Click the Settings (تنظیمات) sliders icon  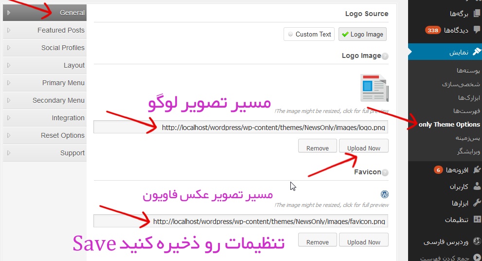click(x=477, y=220)
